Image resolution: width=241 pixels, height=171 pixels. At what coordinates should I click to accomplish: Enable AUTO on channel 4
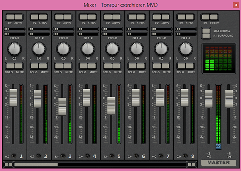[x=92, y=17]
